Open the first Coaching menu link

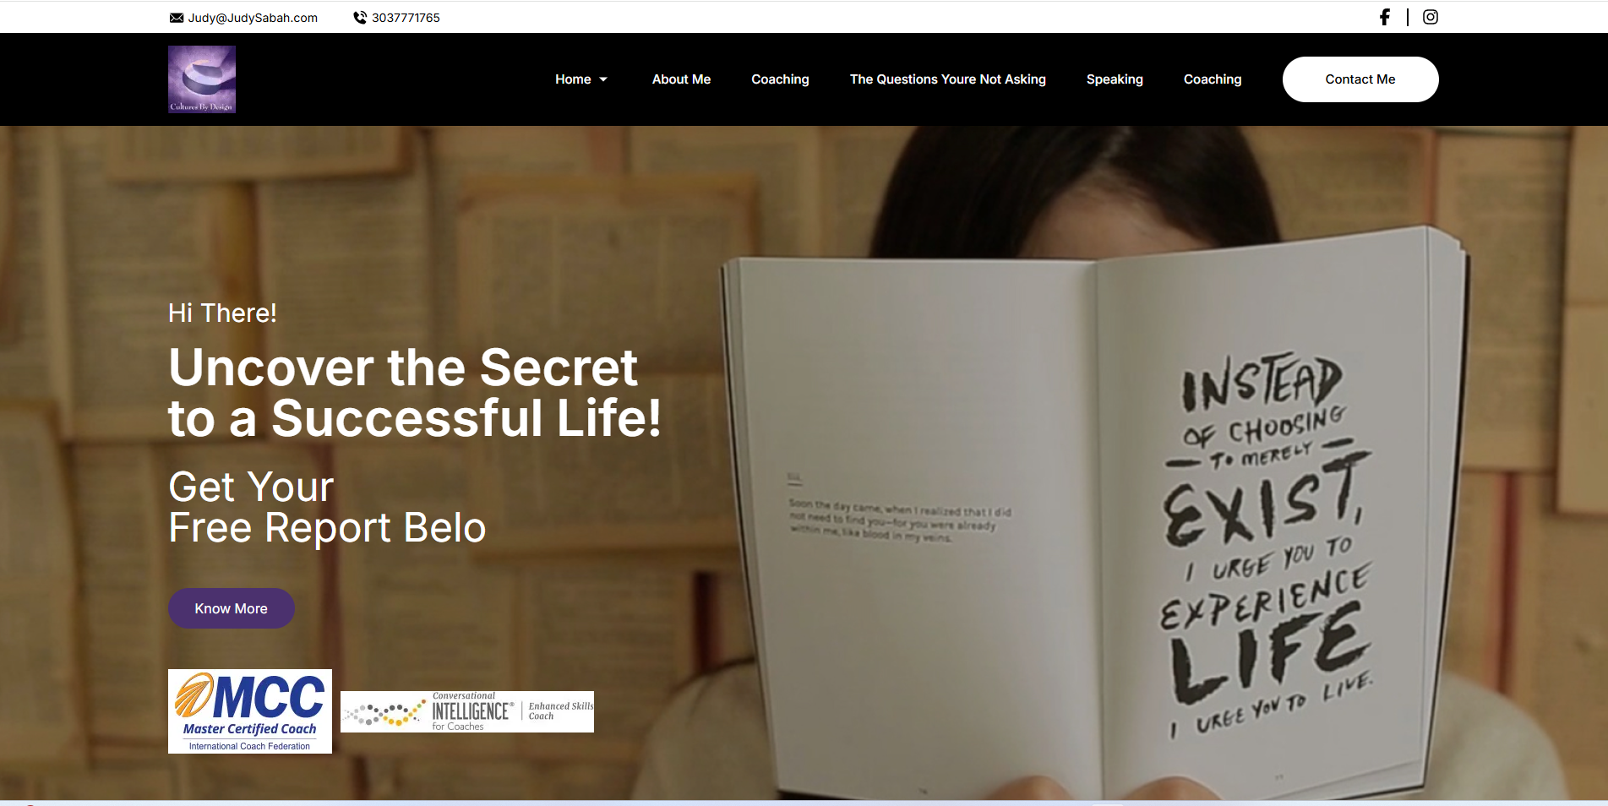pos(780,79)
